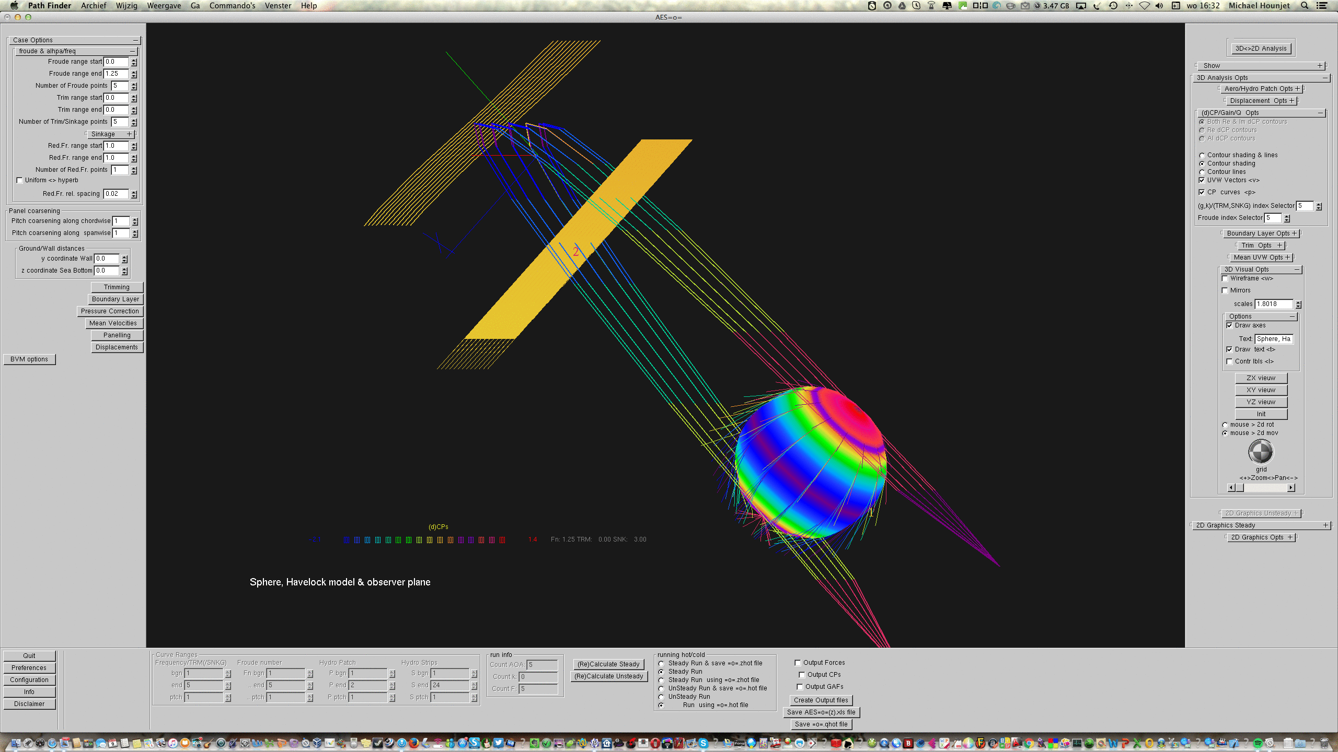The height and width of the screenshot is (752, 1338).
Task: Click the Number of Froude points stepper
Action: click(x=134, y=86)
